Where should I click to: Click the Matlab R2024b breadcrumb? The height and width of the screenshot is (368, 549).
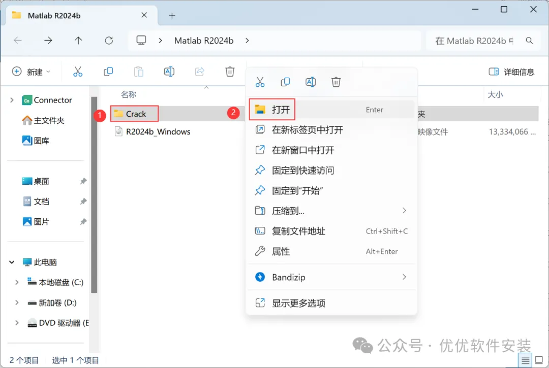click(x=204, y=41)
